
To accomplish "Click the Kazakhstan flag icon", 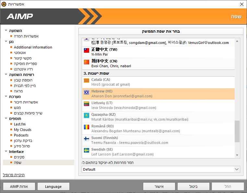I will (87, 115).
